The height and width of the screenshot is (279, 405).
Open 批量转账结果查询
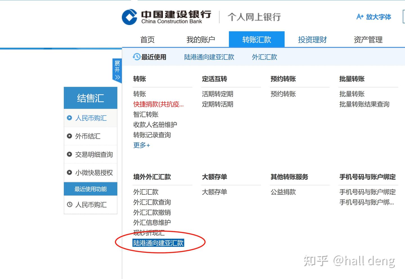click(x=364, y=104)
